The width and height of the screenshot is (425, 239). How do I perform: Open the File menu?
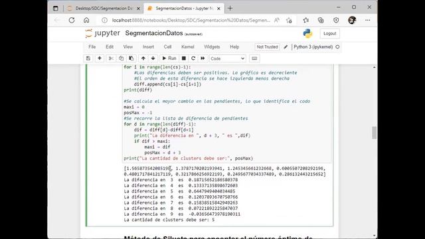click(x=92, y=47)
